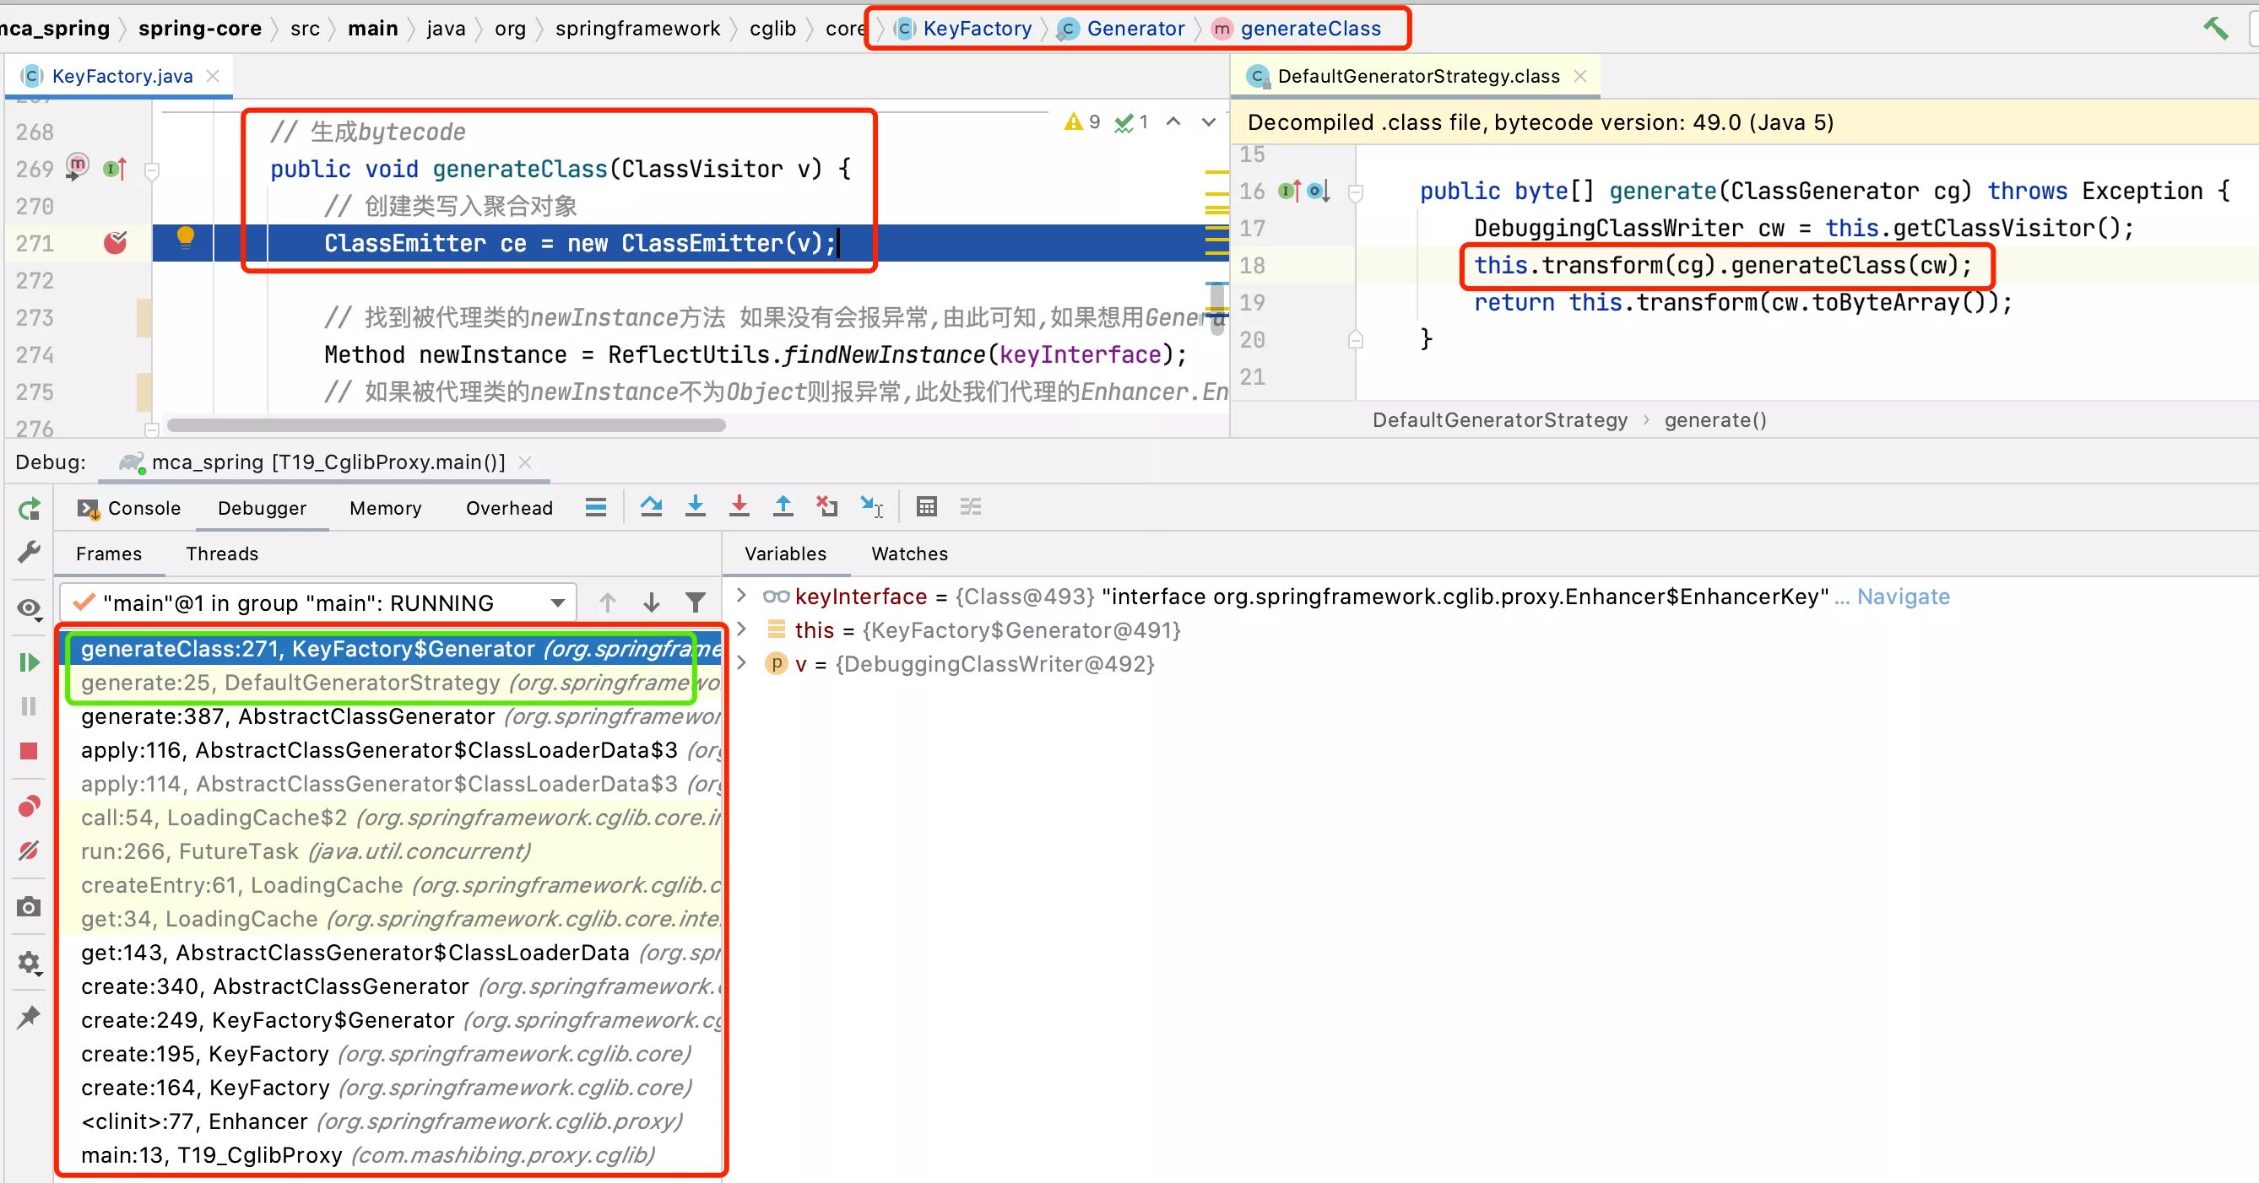Viewport: 2259px width, 1183px height.
Task: Click the Drop Frame icon
Action: click(827, 506)
